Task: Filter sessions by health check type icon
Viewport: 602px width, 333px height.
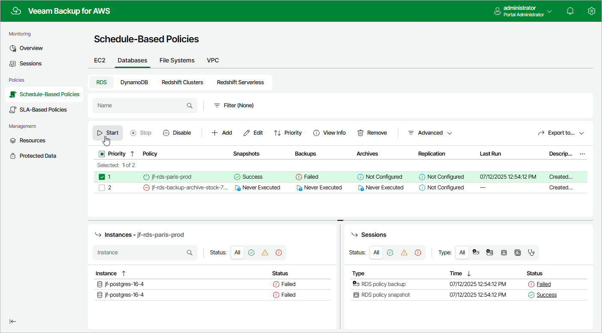Action: pos(531,253)
